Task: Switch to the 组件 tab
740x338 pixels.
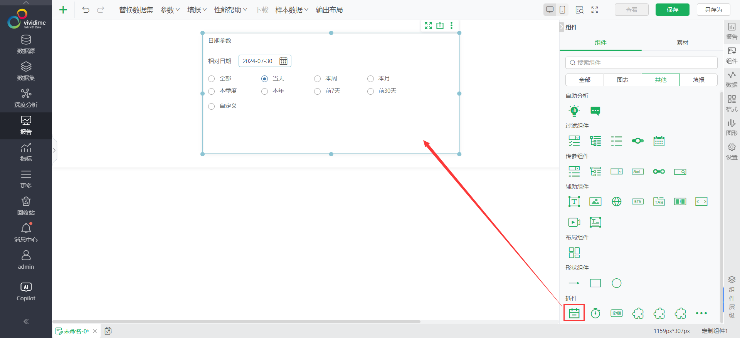Action: (600, 43)
